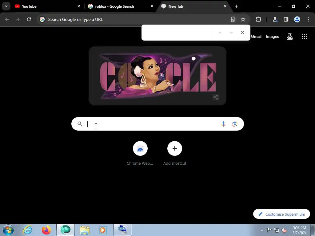Open the profile avatar menu
The width and height of the screenshot is (315, 236).
(297, 19)
